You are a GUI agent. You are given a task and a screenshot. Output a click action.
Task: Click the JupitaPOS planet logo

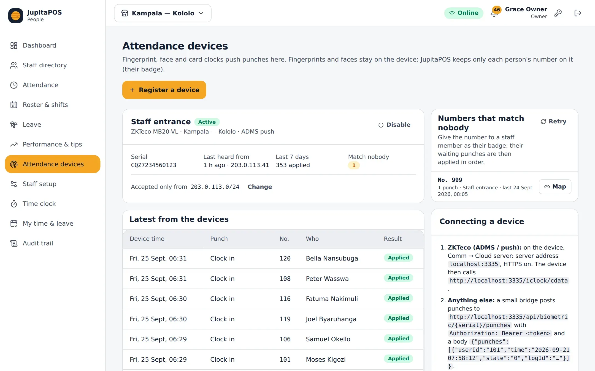[16, 16]
